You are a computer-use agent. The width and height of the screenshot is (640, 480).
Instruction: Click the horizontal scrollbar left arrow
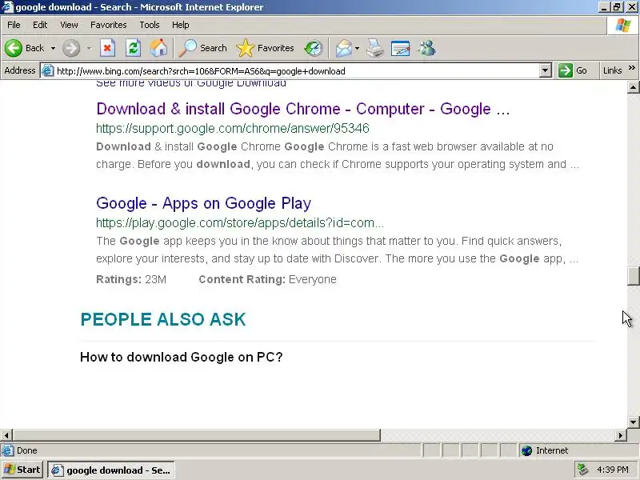click(6, 435)
